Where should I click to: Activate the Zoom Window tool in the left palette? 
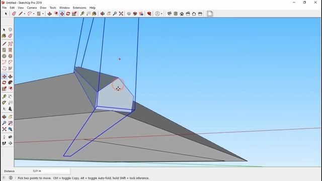[x=10, y=123]
